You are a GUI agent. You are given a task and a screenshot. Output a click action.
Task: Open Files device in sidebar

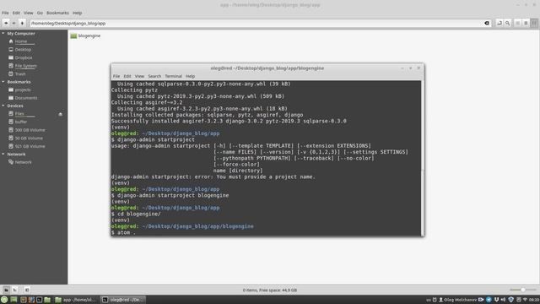19,114
